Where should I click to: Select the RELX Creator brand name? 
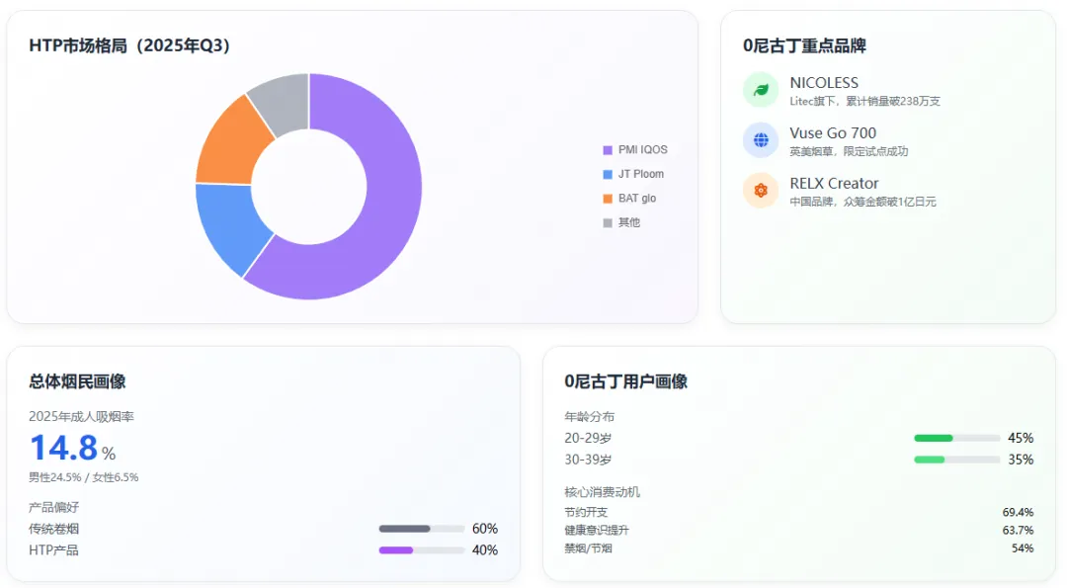(834, 183)
